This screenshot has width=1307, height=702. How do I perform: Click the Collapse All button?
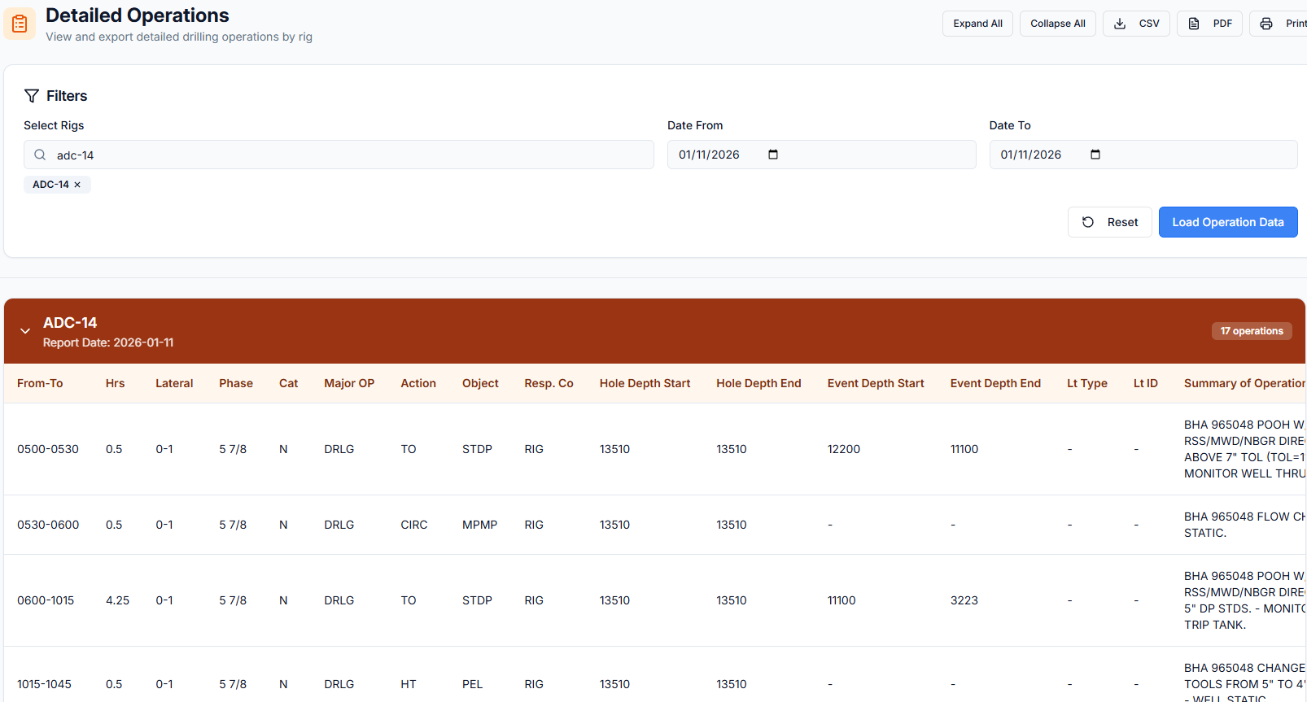[x=1057, y=24]
